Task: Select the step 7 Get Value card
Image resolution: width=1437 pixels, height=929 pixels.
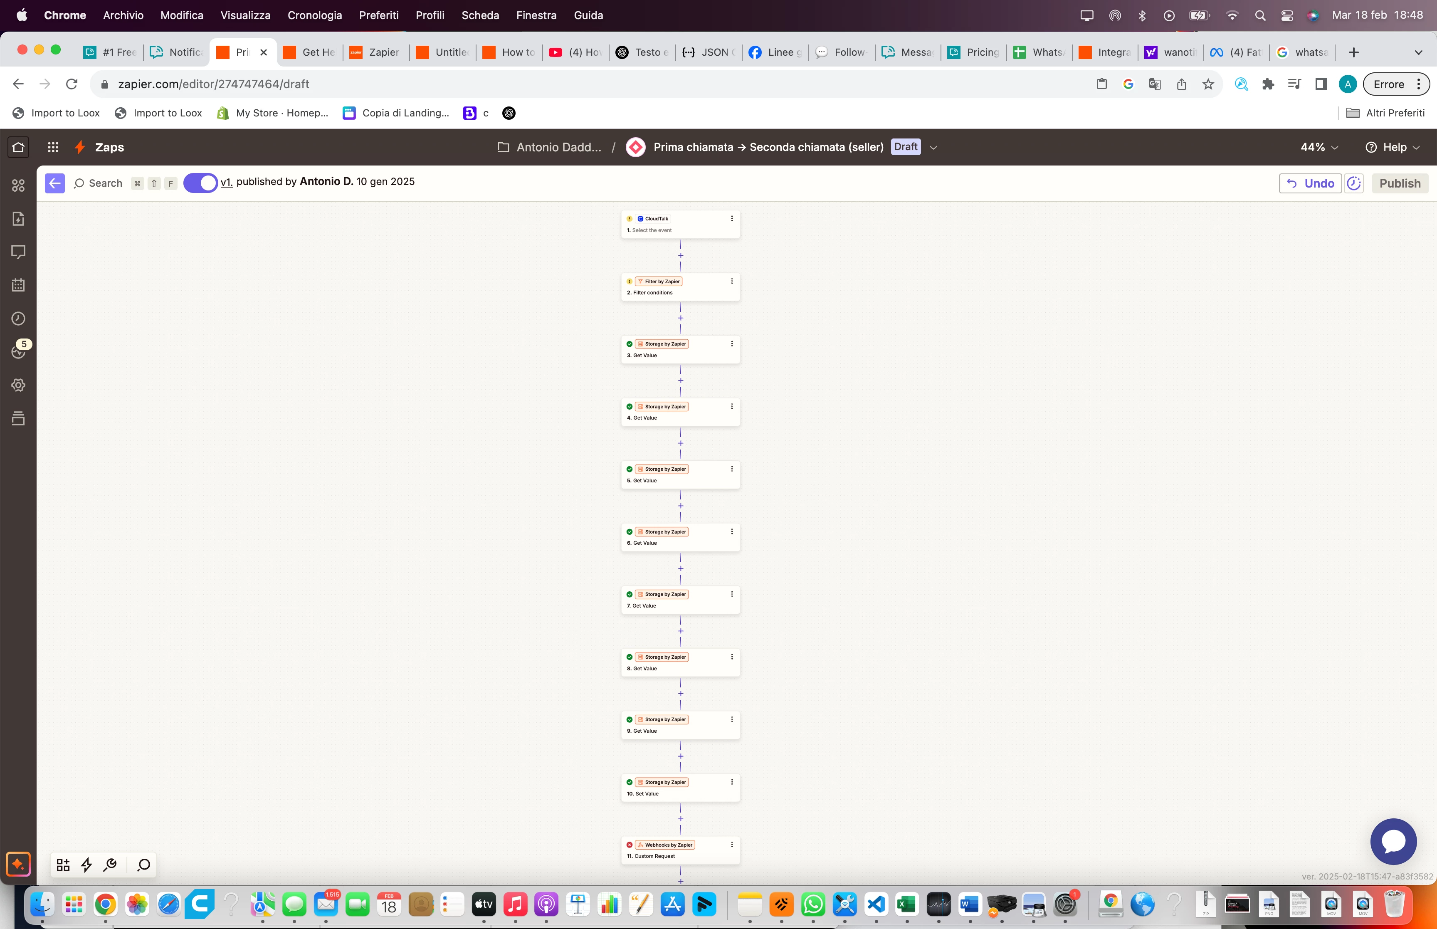Action: coord(680,600)
